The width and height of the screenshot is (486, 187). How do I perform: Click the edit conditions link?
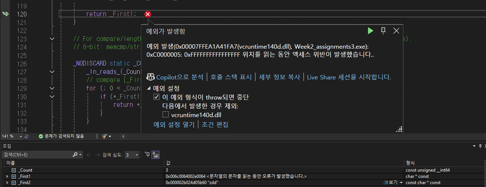pyautogui.click(x=215, y=124)
